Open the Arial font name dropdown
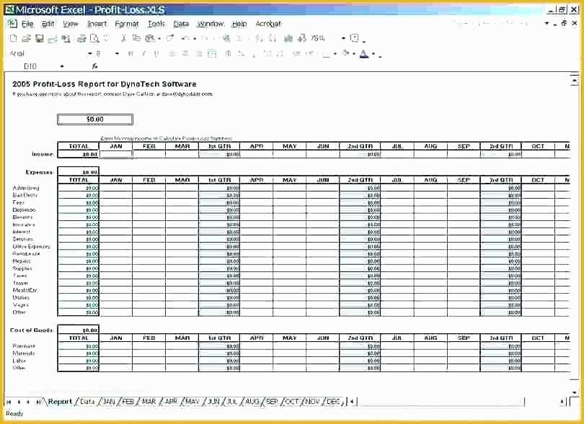584x424 pixels. point(89,54)
